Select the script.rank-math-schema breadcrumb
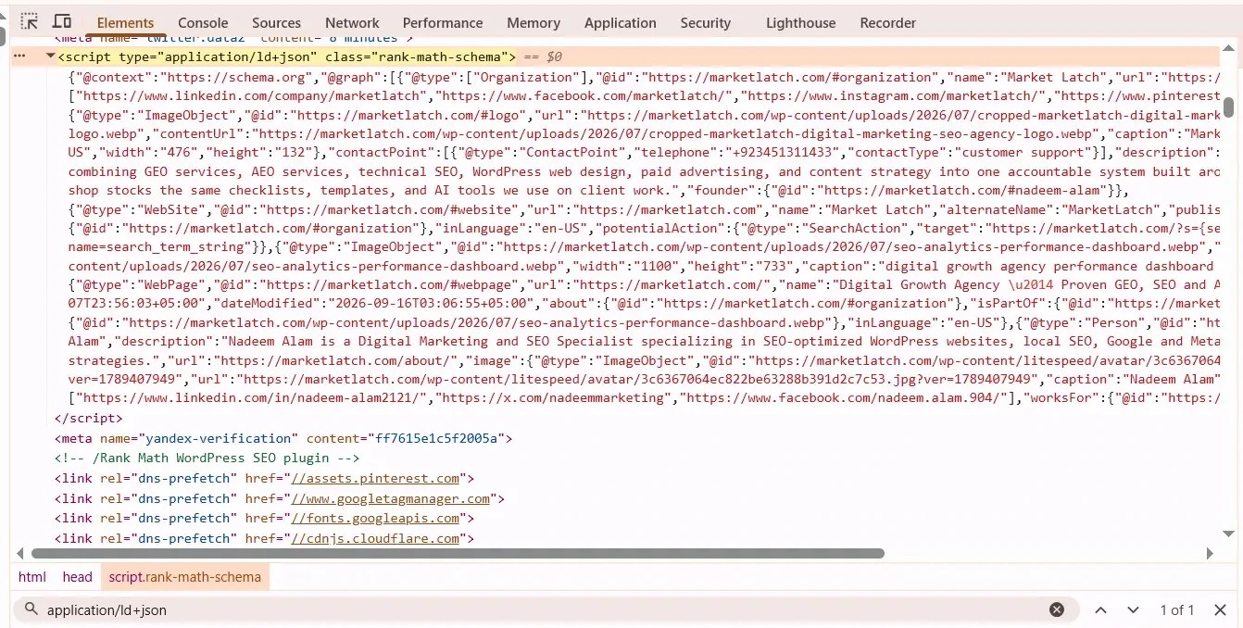 pyautogui.click(x=184, y=576)
